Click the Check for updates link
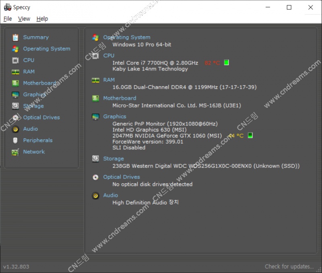The height and width of the screenshot is (273, 322). coord(289,267)
